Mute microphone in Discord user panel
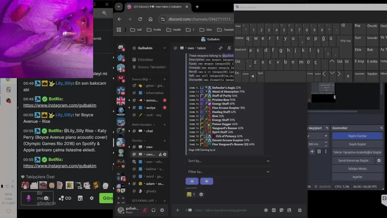387x218 pixels. click(145, 210)
